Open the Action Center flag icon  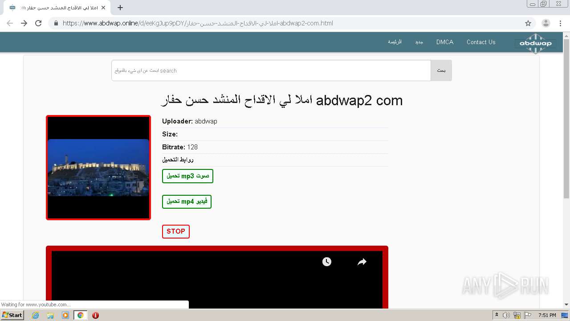point(528,315)
